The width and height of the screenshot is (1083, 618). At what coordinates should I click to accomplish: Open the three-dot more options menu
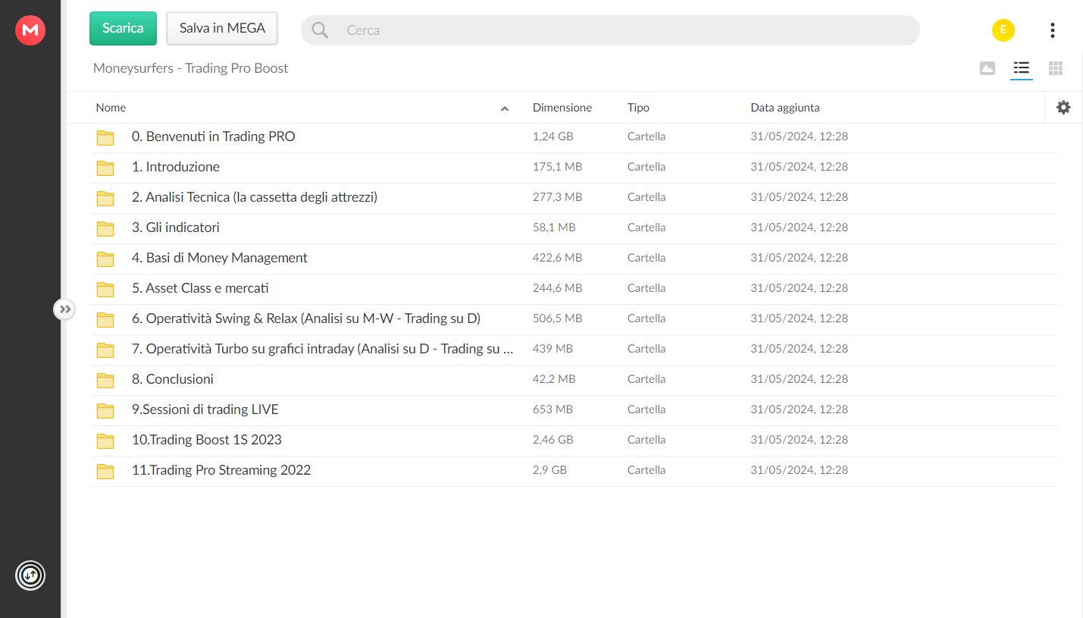point(1052,30)
